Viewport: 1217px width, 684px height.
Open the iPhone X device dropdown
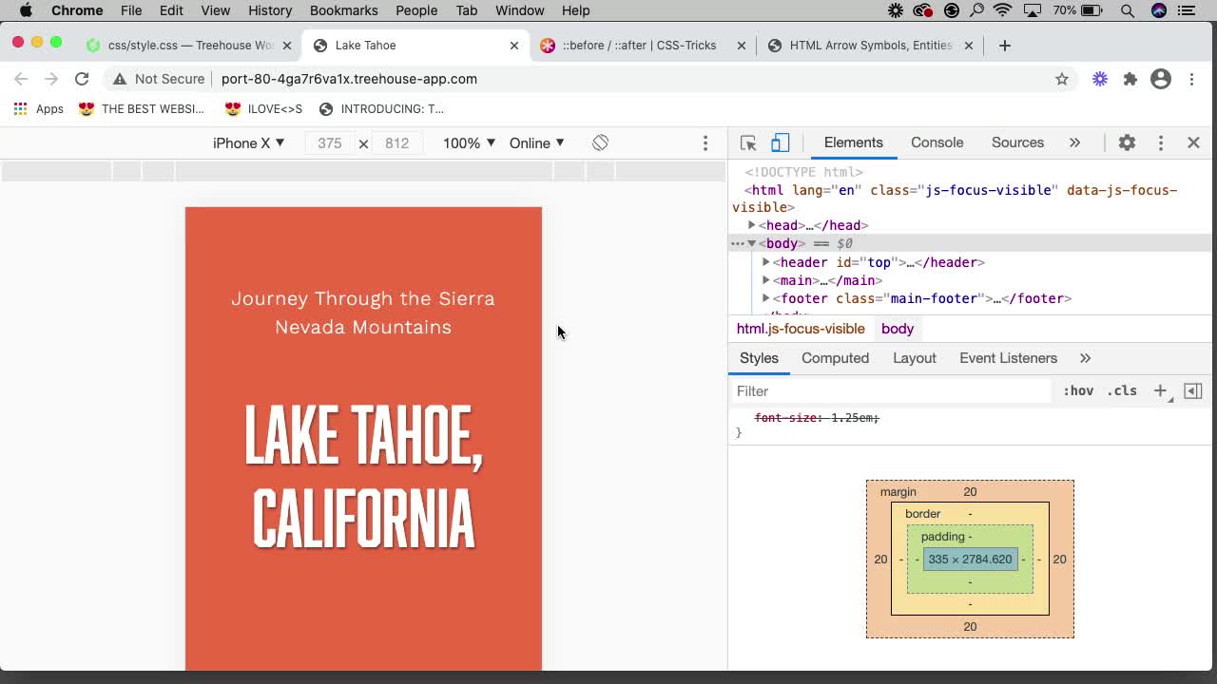tap(249, 142)
